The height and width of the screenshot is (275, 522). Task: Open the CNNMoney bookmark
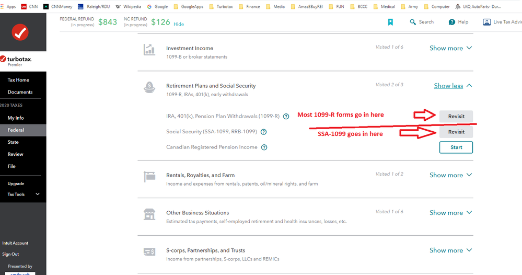pos(57,6)
